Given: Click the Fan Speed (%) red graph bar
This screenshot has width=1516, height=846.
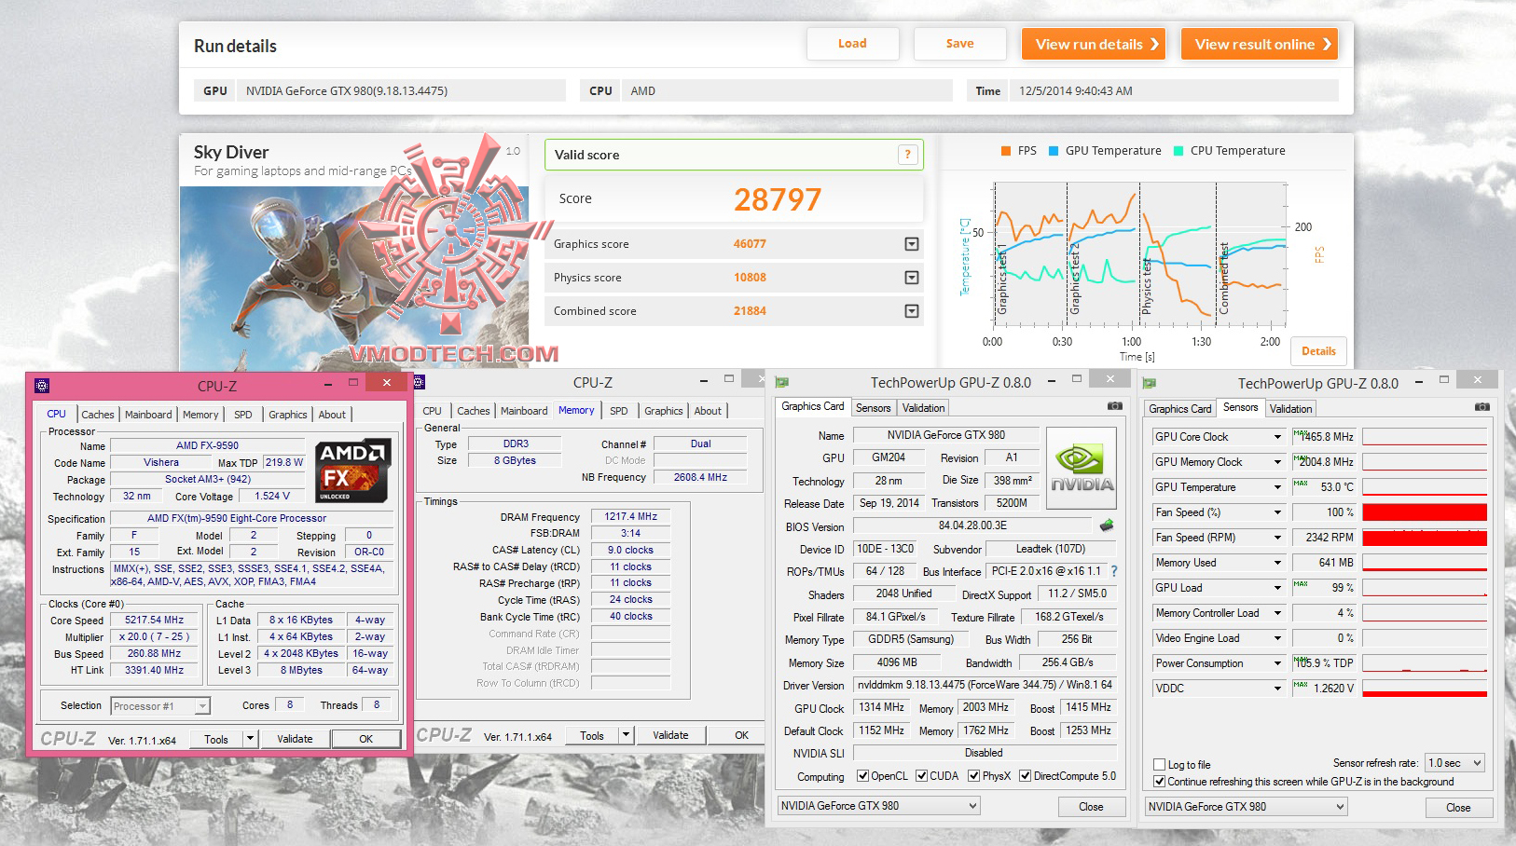Looking at the screenshot, I should pos(1425,512).
